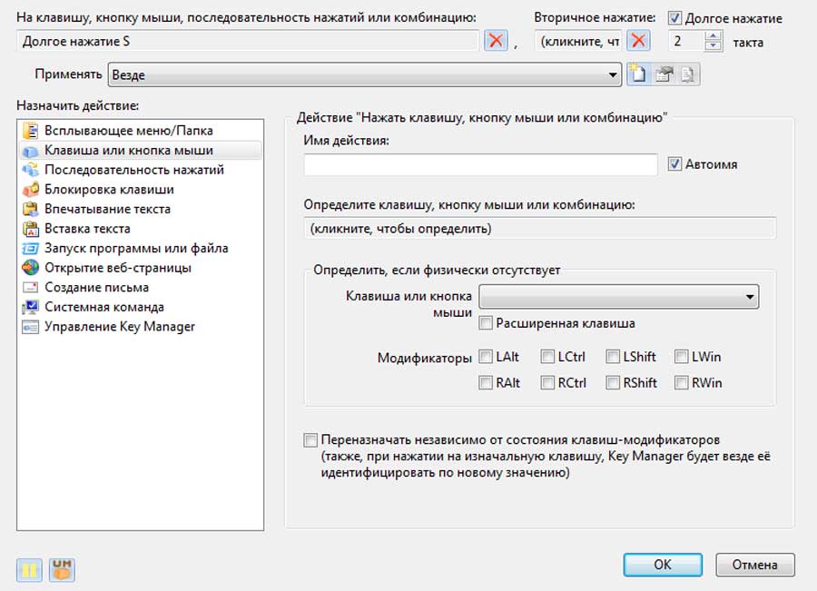Click the (кликните, чтобы определить) key field
817x591 pixels.
click(540, 228)
